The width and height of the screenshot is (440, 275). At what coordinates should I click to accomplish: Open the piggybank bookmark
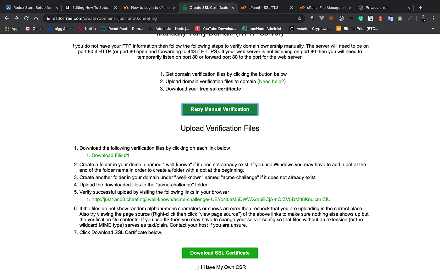click(x=60, y=29)
